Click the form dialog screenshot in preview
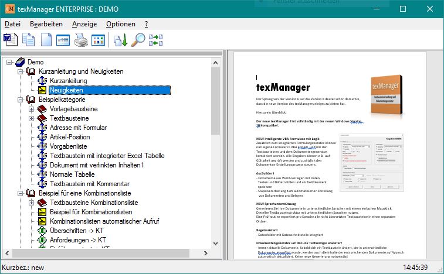444x274 pixels. point(371,162)
